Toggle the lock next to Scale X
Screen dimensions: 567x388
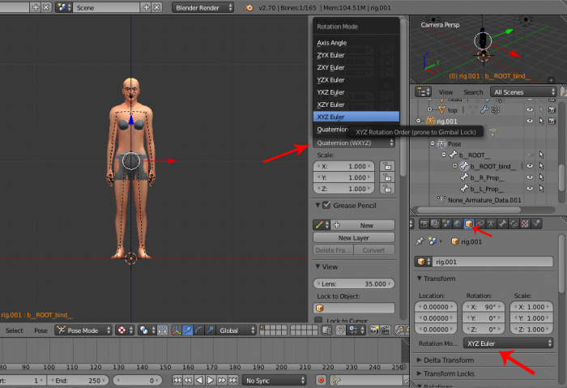387,166
